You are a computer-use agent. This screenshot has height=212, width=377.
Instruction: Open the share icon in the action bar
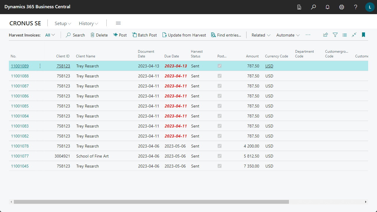click(x=325, y=35)
